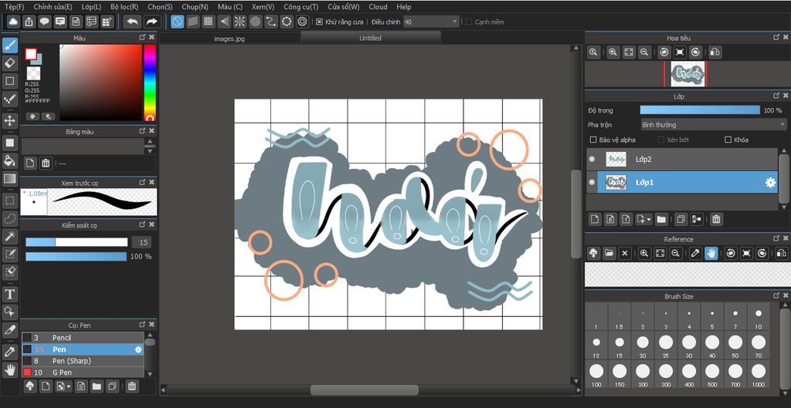
Task: Click the brush size value field showing 15
Action: pyautogui.click(x=142, y=242)
